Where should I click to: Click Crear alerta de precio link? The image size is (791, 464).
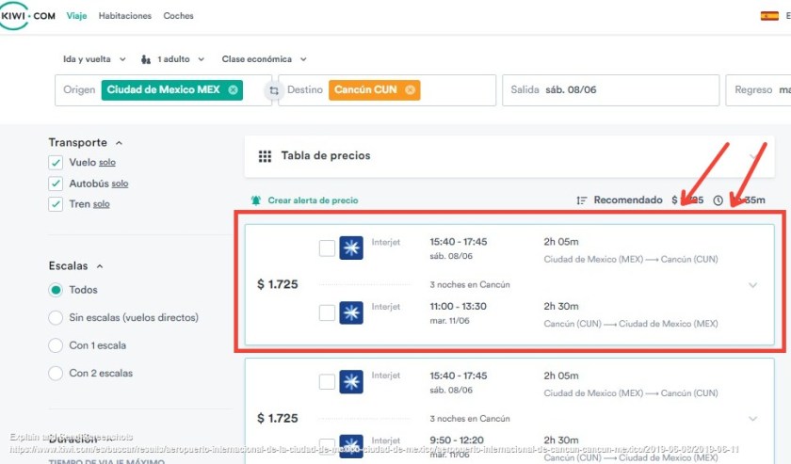pyautogui.click(x=313, y=200)
